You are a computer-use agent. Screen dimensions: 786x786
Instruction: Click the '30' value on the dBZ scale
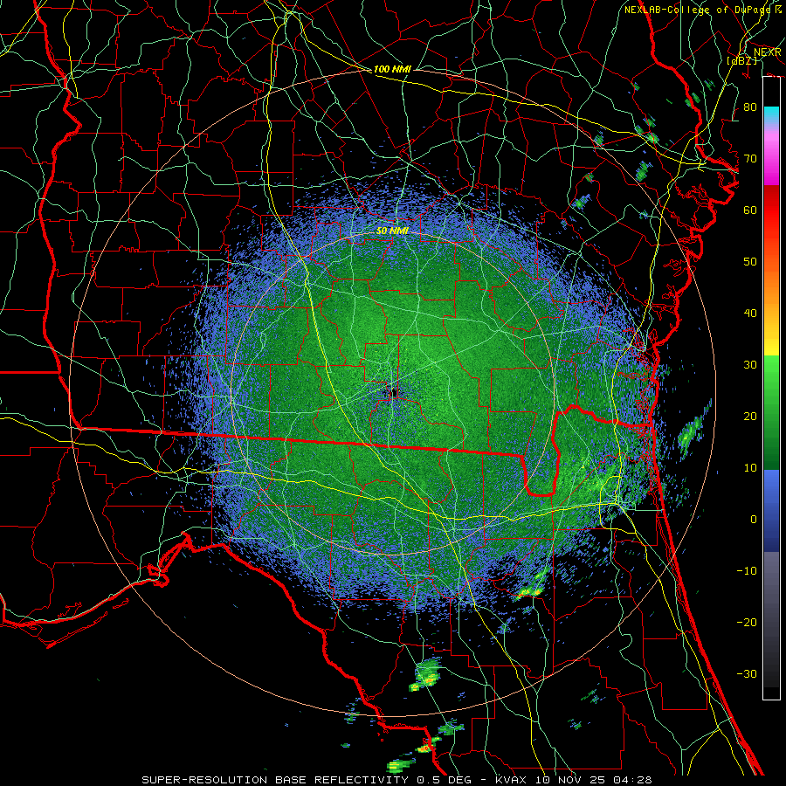750,364
